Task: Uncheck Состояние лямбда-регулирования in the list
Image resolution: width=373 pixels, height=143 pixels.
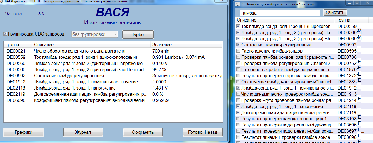Action: (x=238, y=45)
